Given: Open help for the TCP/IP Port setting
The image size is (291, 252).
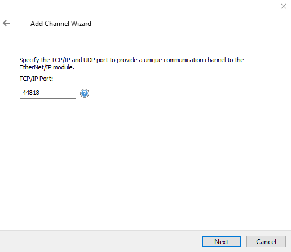Looking at the screenshot, I should click(x=85, y=93).
